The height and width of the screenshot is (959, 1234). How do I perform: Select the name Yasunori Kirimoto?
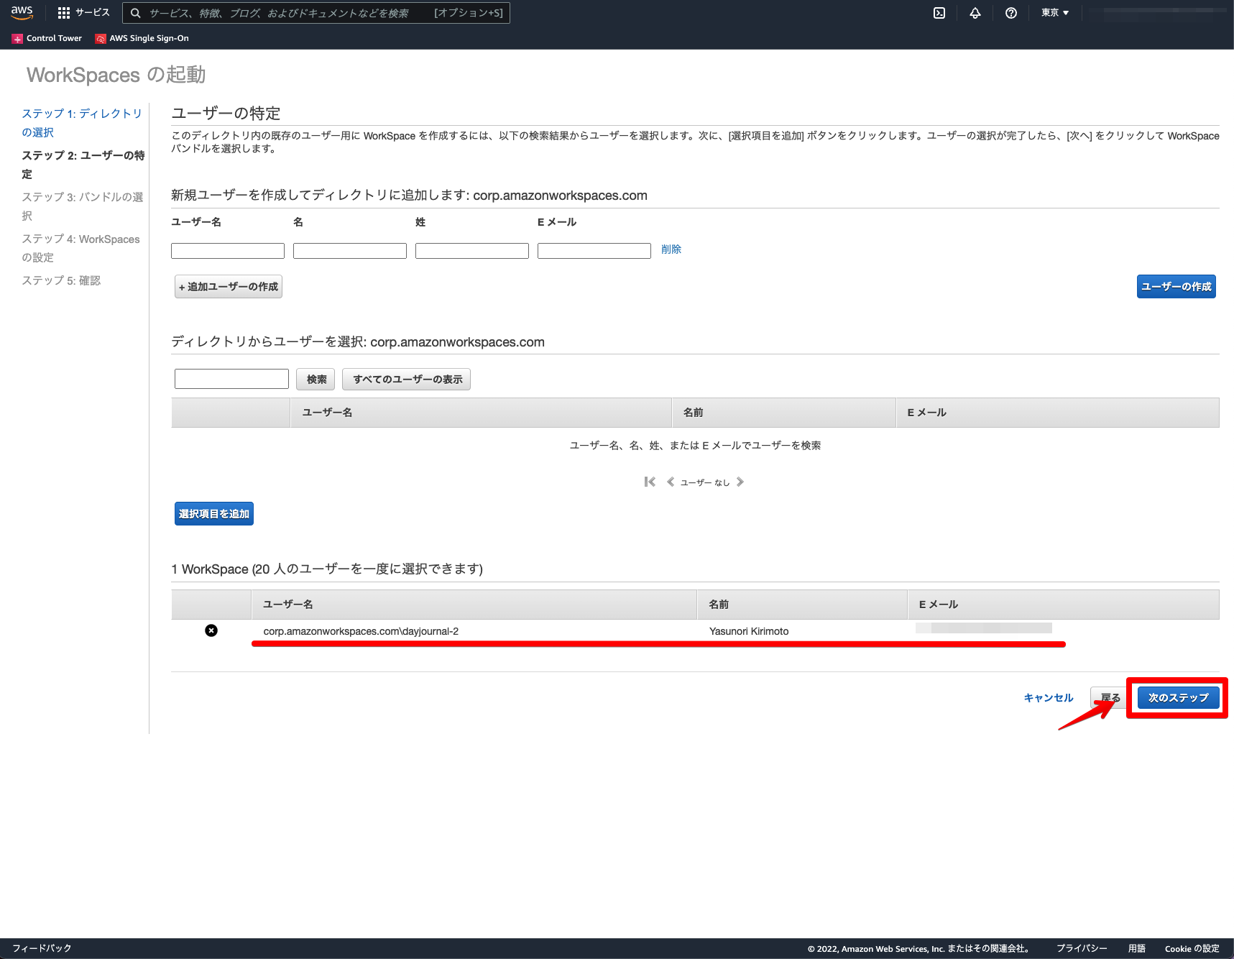tap(749, 631)
